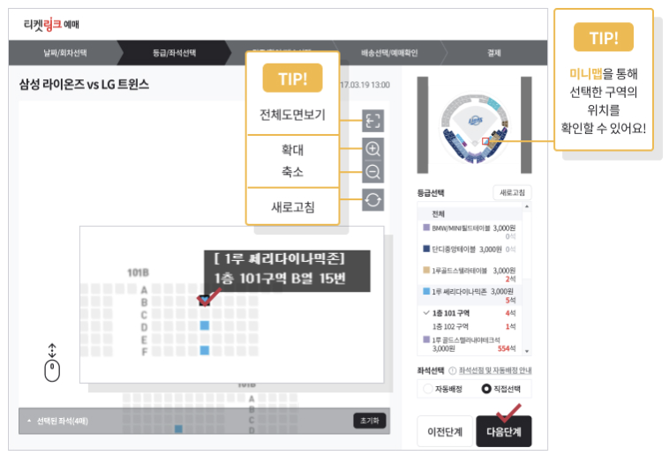The width and height of the screenshot is (669, 463).
Task: Select the 자동배정 radio button
Action: (x=427, y=389)
